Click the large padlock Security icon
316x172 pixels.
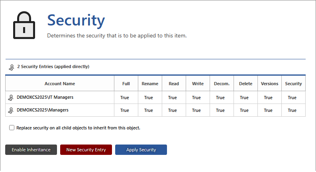[x=24, y=24]
